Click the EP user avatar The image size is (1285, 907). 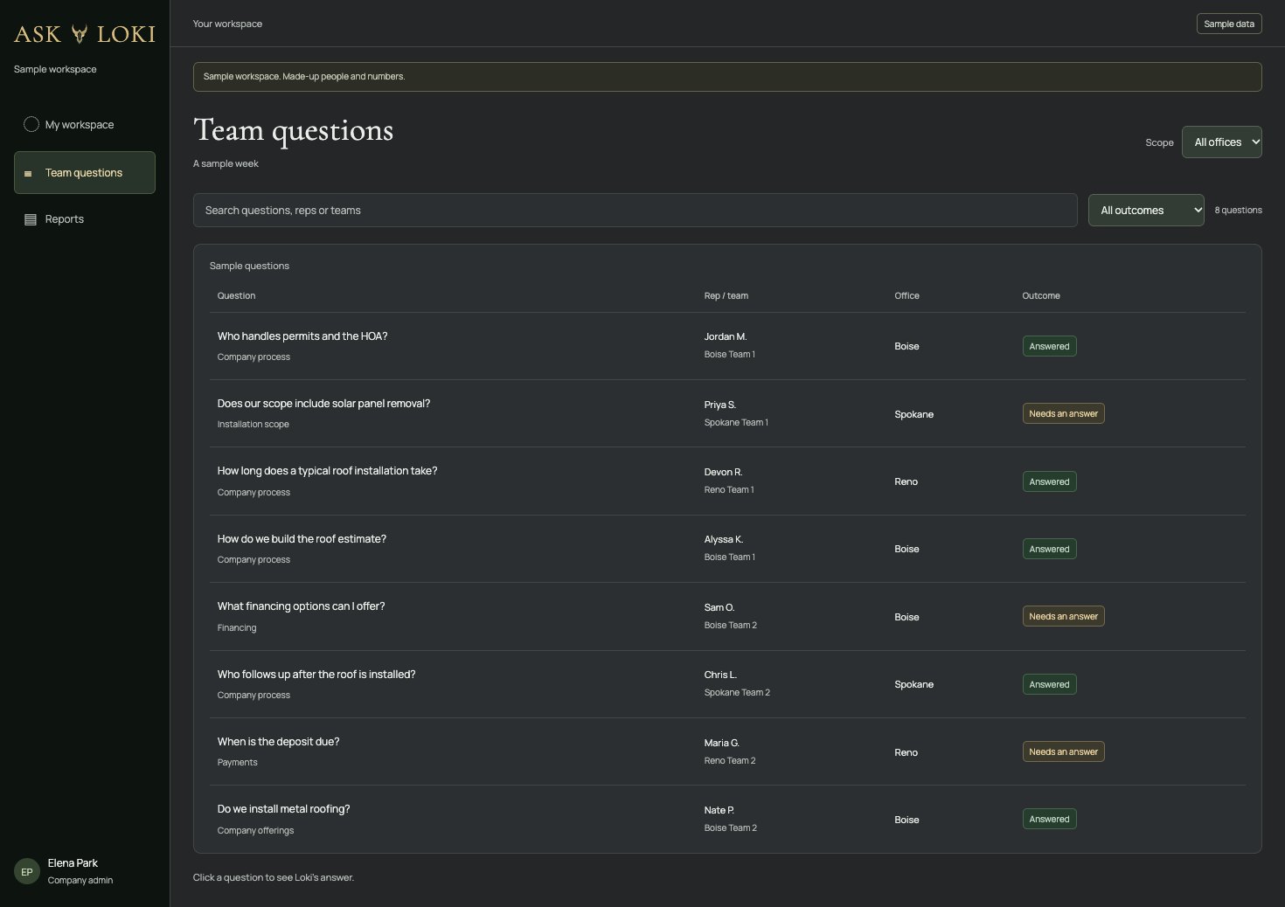click(x=27, y=871)
